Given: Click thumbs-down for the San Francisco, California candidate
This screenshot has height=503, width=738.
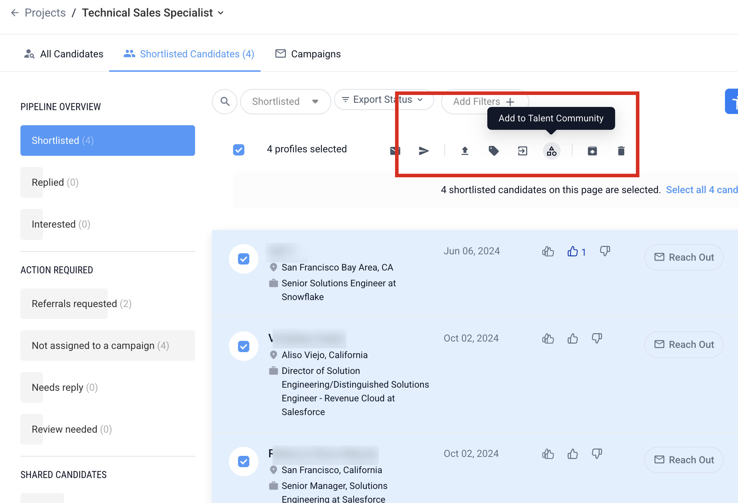Looking at the screenshot, I should [x=597, y=454].
